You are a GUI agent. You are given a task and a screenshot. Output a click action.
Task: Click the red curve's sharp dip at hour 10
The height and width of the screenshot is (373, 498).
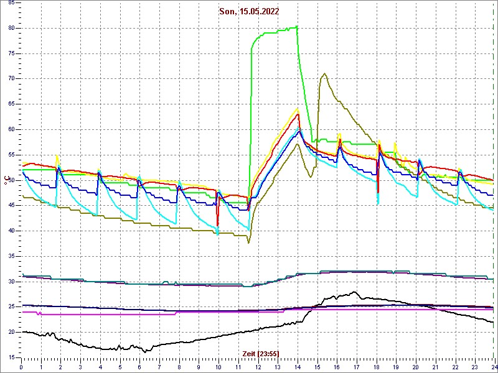217,225
